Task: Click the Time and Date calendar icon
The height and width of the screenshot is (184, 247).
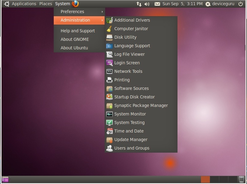Action: (x=109, y=131)
